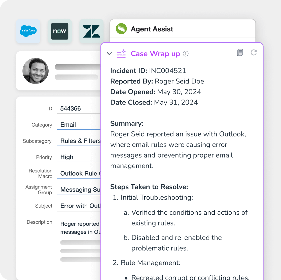The width and height of the screenshot is (281, 280).
Task: Click the Salesforce cloud icon
Action: pos(28,31)
